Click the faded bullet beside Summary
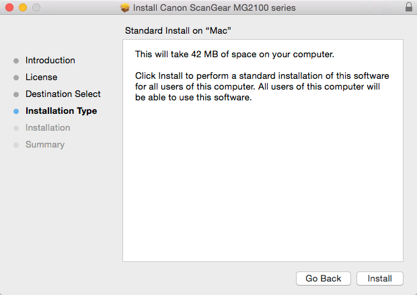Image resolution: width=417 pixels, height=295 pixels. (x=16, y=145)
